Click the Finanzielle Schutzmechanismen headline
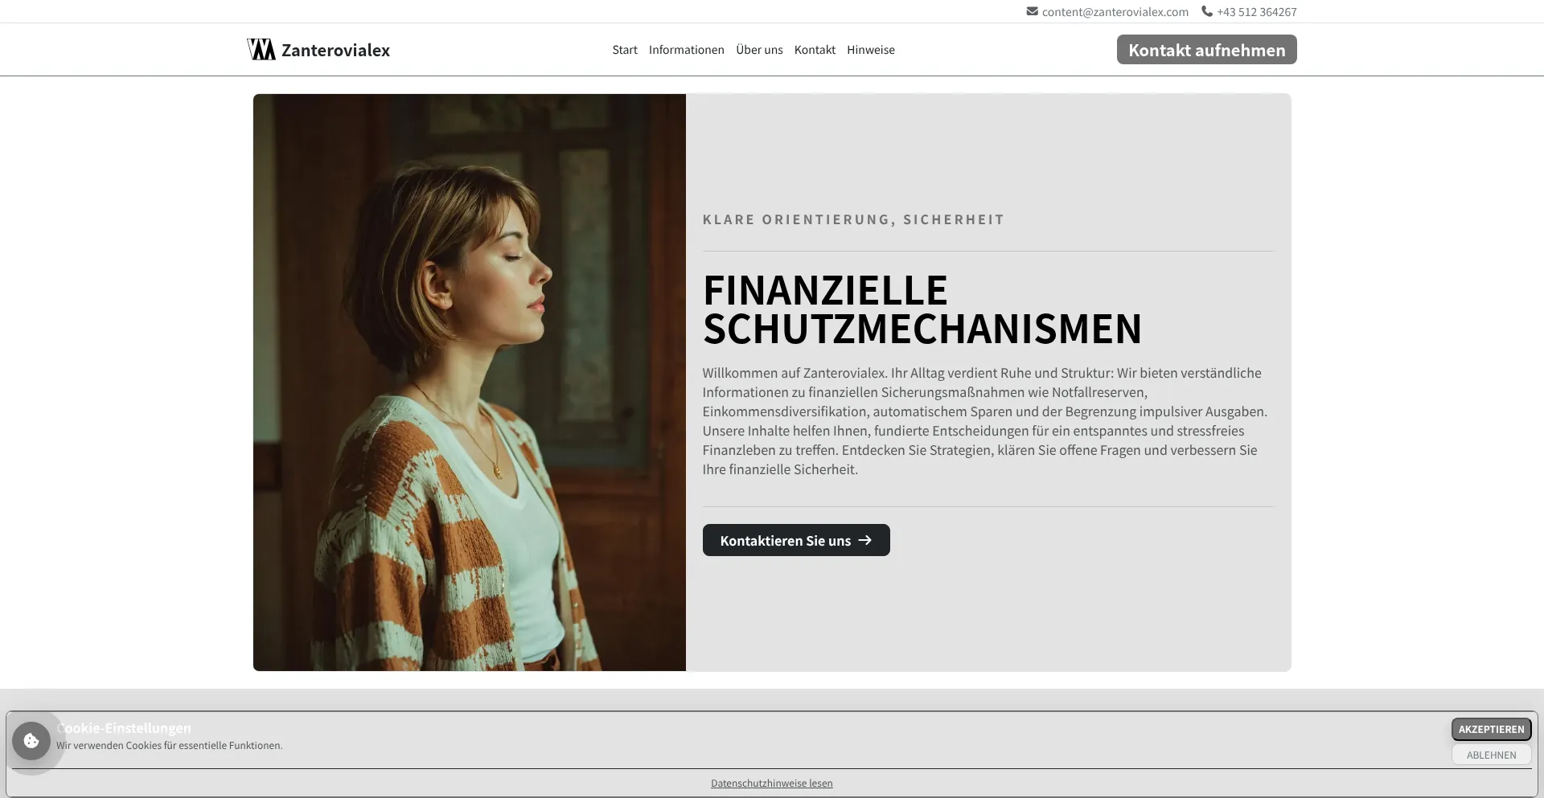This screenshot has width=1544, height=798. 922,309
